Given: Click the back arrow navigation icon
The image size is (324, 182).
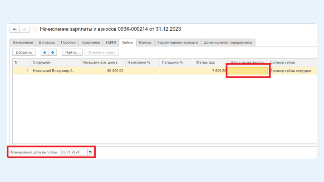Looking at the screenshot, I should click(x=15, y=29).
